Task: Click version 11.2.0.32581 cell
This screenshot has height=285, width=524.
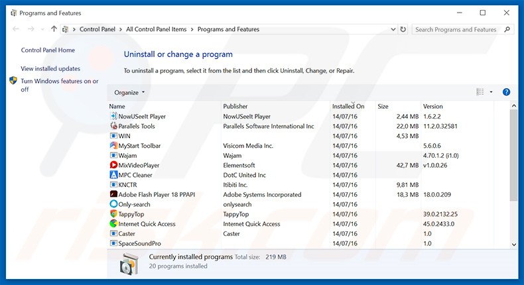Action: pyautogui.click(x=440, y=127)
